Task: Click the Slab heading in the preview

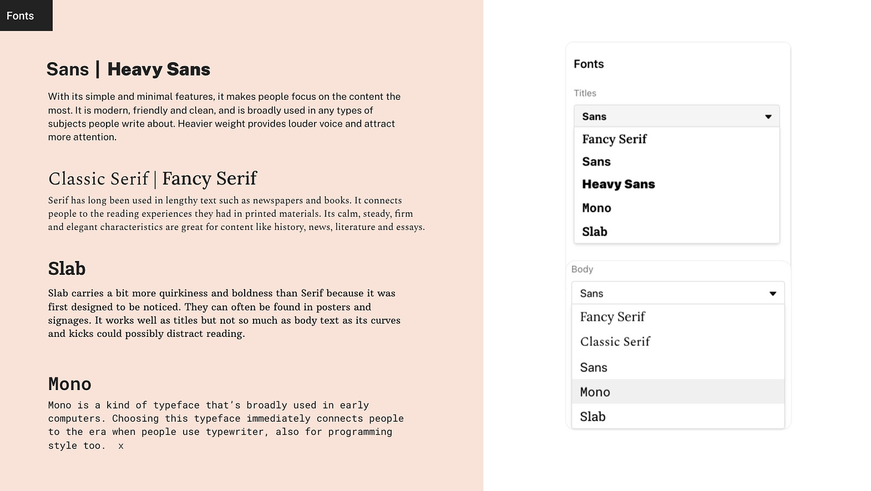Action: (66, 269)
